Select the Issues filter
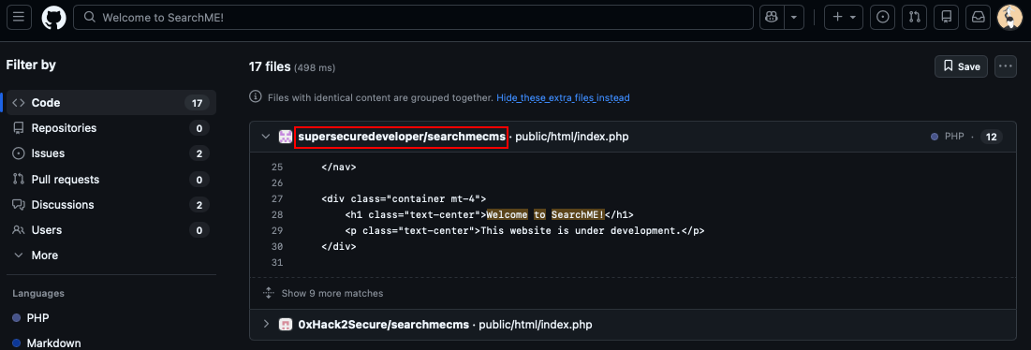 click(111, 153)
